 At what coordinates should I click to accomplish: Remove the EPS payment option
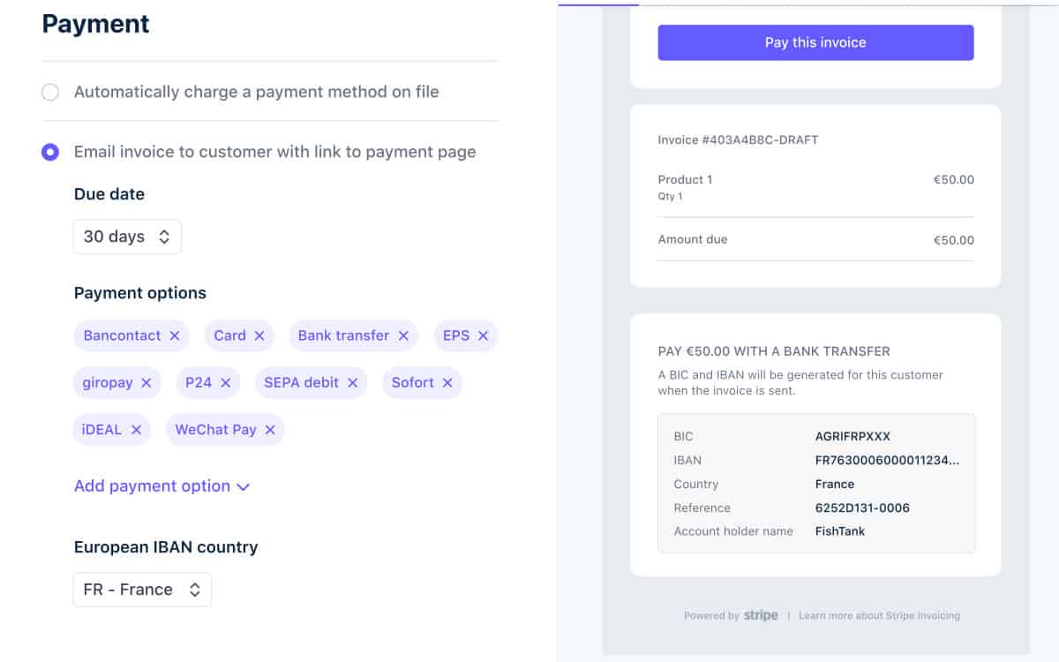click(x=484, y=335)
